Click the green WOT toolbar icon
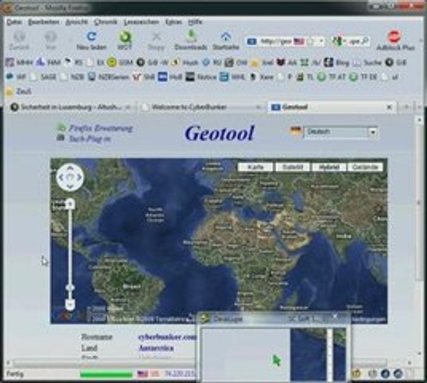This screenshot has width=427, height=383. [125, 37]
